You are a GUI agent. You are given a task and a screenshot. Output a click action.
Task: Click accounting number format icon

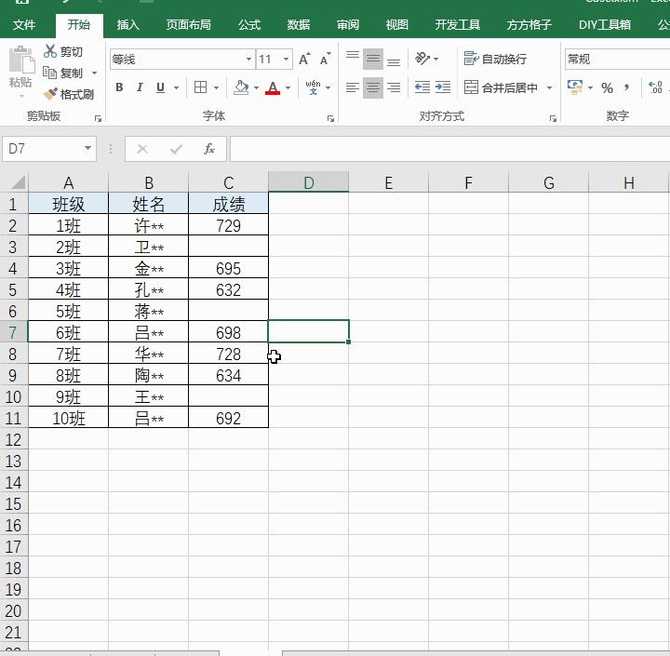point(575,87)
